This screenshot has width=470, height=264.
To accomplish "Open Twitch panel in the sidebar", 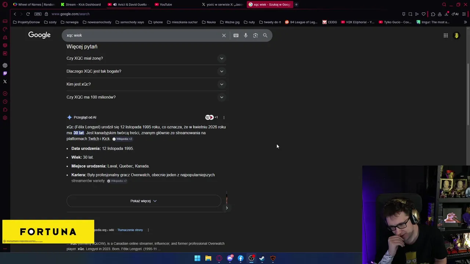I will pyautogui.click(x=5, y=73).
